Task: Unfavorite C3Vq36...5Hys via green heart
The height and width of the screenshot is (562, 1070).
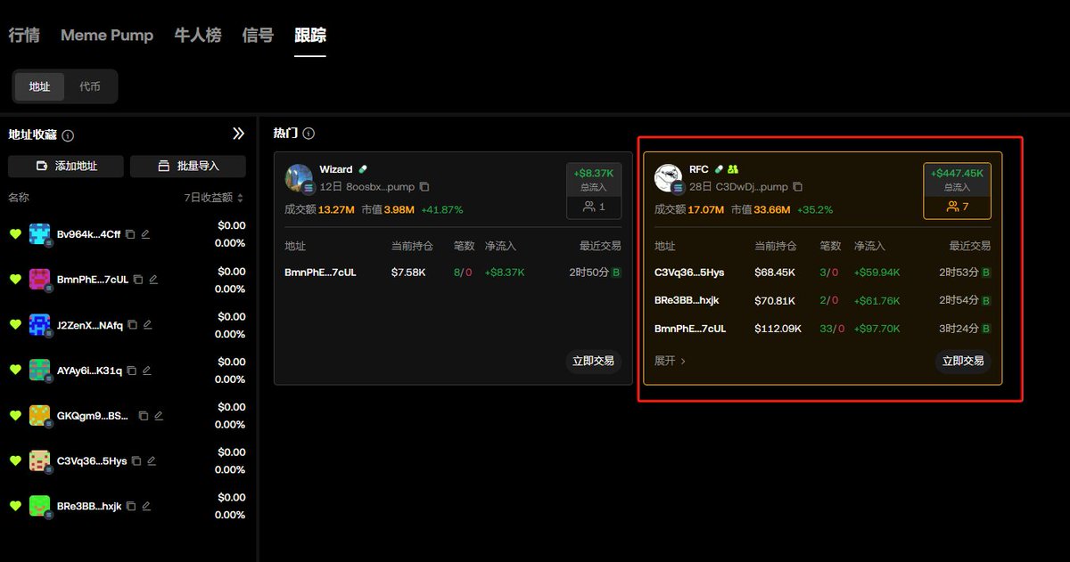Action: 15,460
